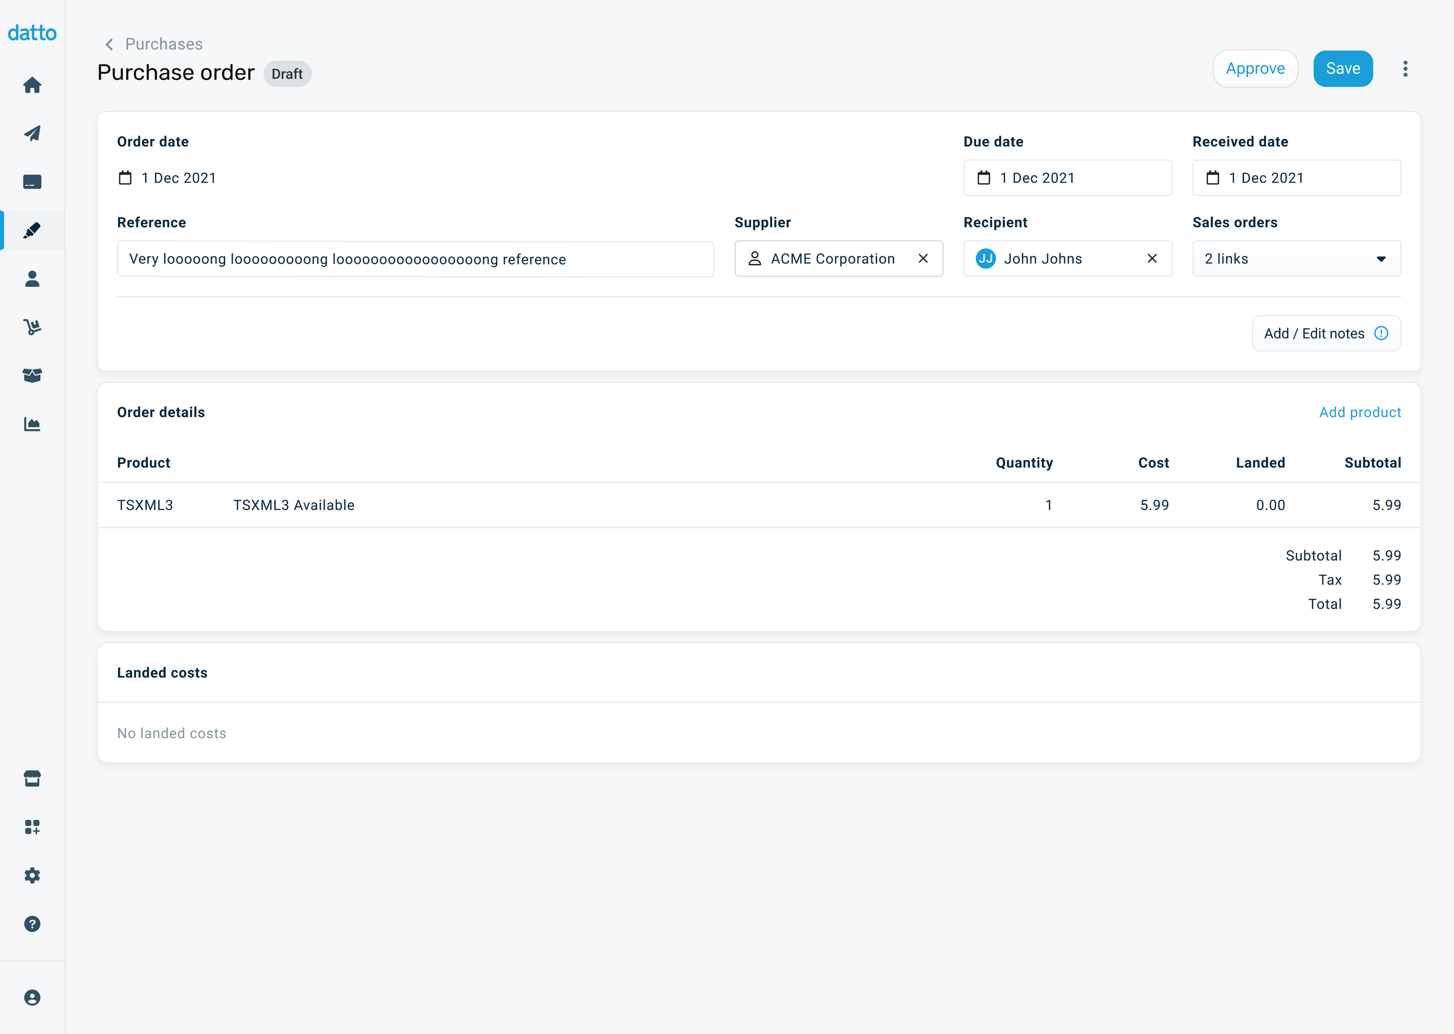Viewport: 1454px width, 1034px height.
Task: Open the user account profile icon
Action: point(32,998)
